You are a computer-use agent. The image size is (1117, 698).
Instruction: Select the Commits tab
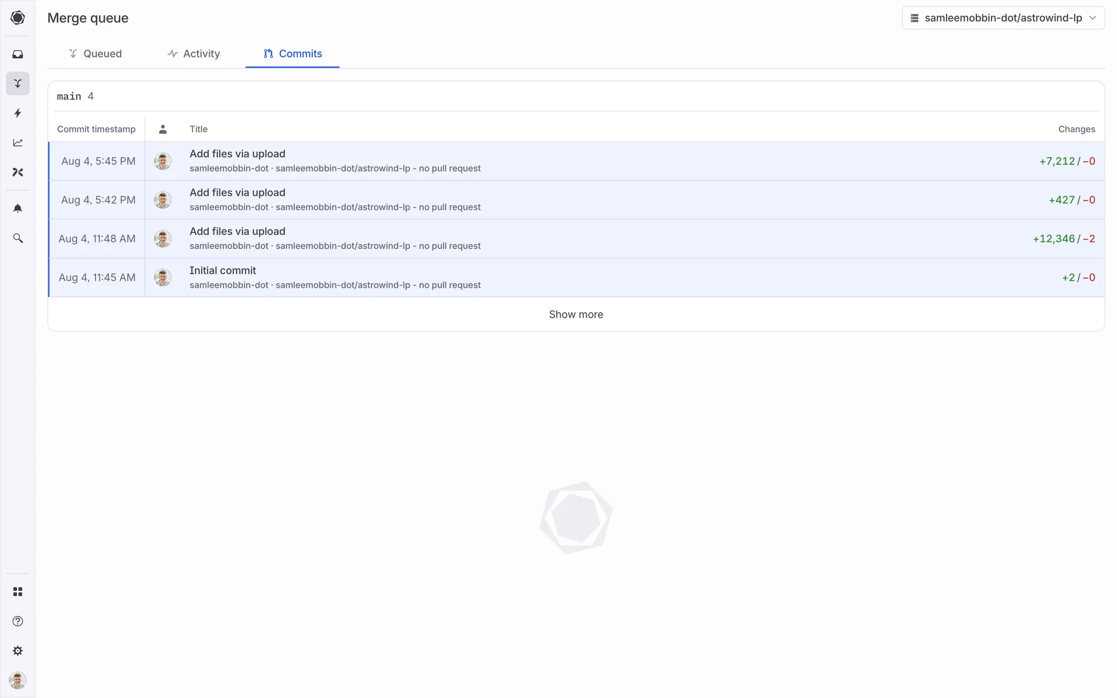point(293,54)
